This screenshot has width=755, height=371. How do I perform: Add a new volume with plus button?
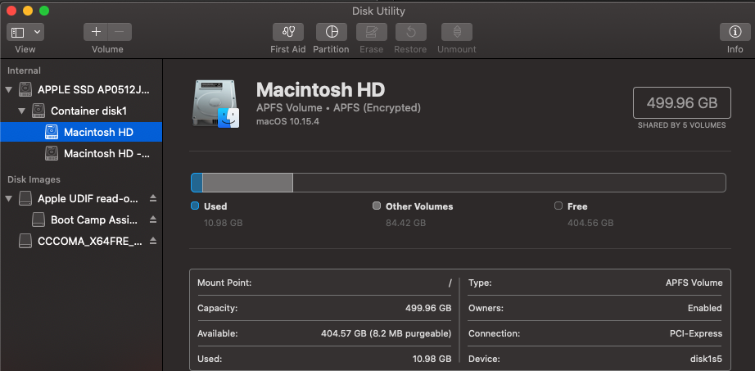[96, 32]
